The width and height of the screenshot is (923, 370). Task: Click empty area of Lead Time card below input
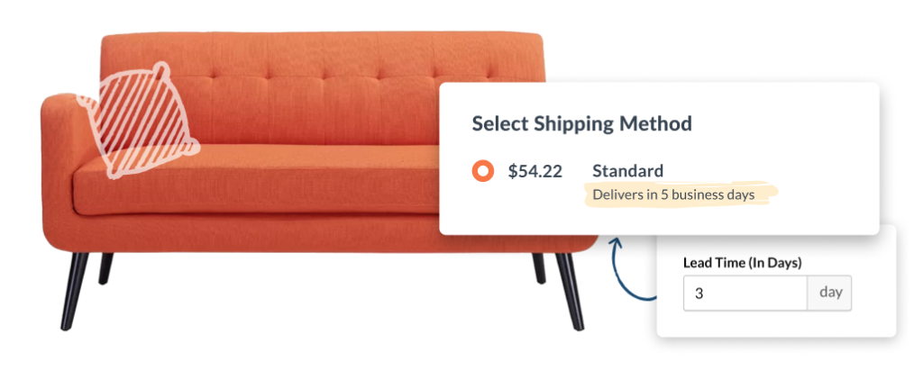(x=776, y=323)
